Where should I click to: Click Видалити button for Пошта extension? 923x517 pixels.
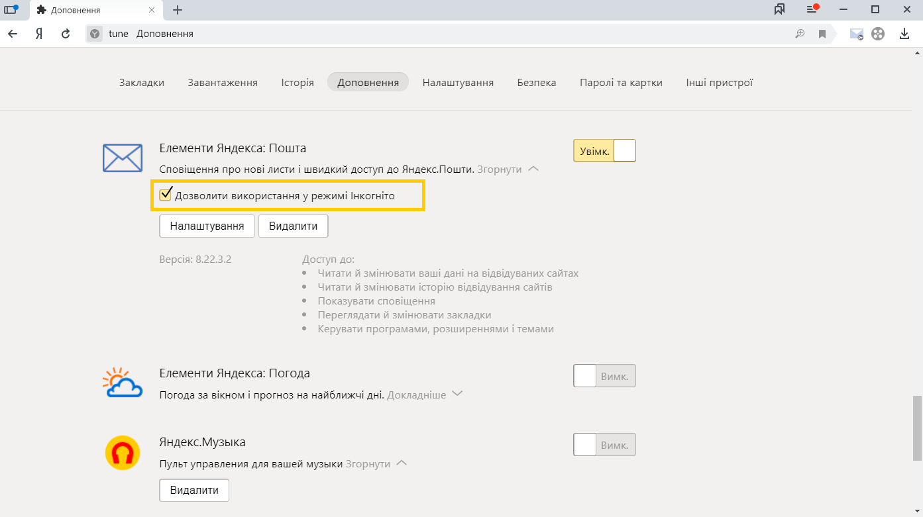293,226
